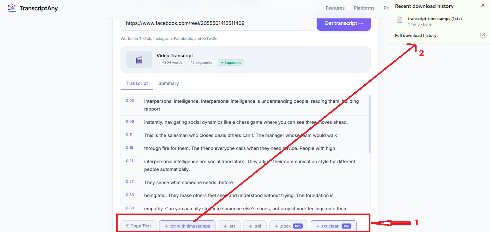This screenshot has width=490, height=232.
Task: Click the 0:11 timestamp
Action: 129,134
